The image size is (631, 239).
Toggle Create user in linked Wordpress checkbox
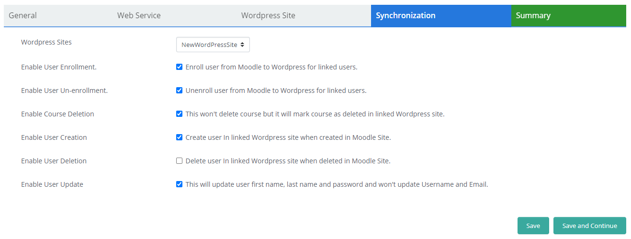pos(180,137)
